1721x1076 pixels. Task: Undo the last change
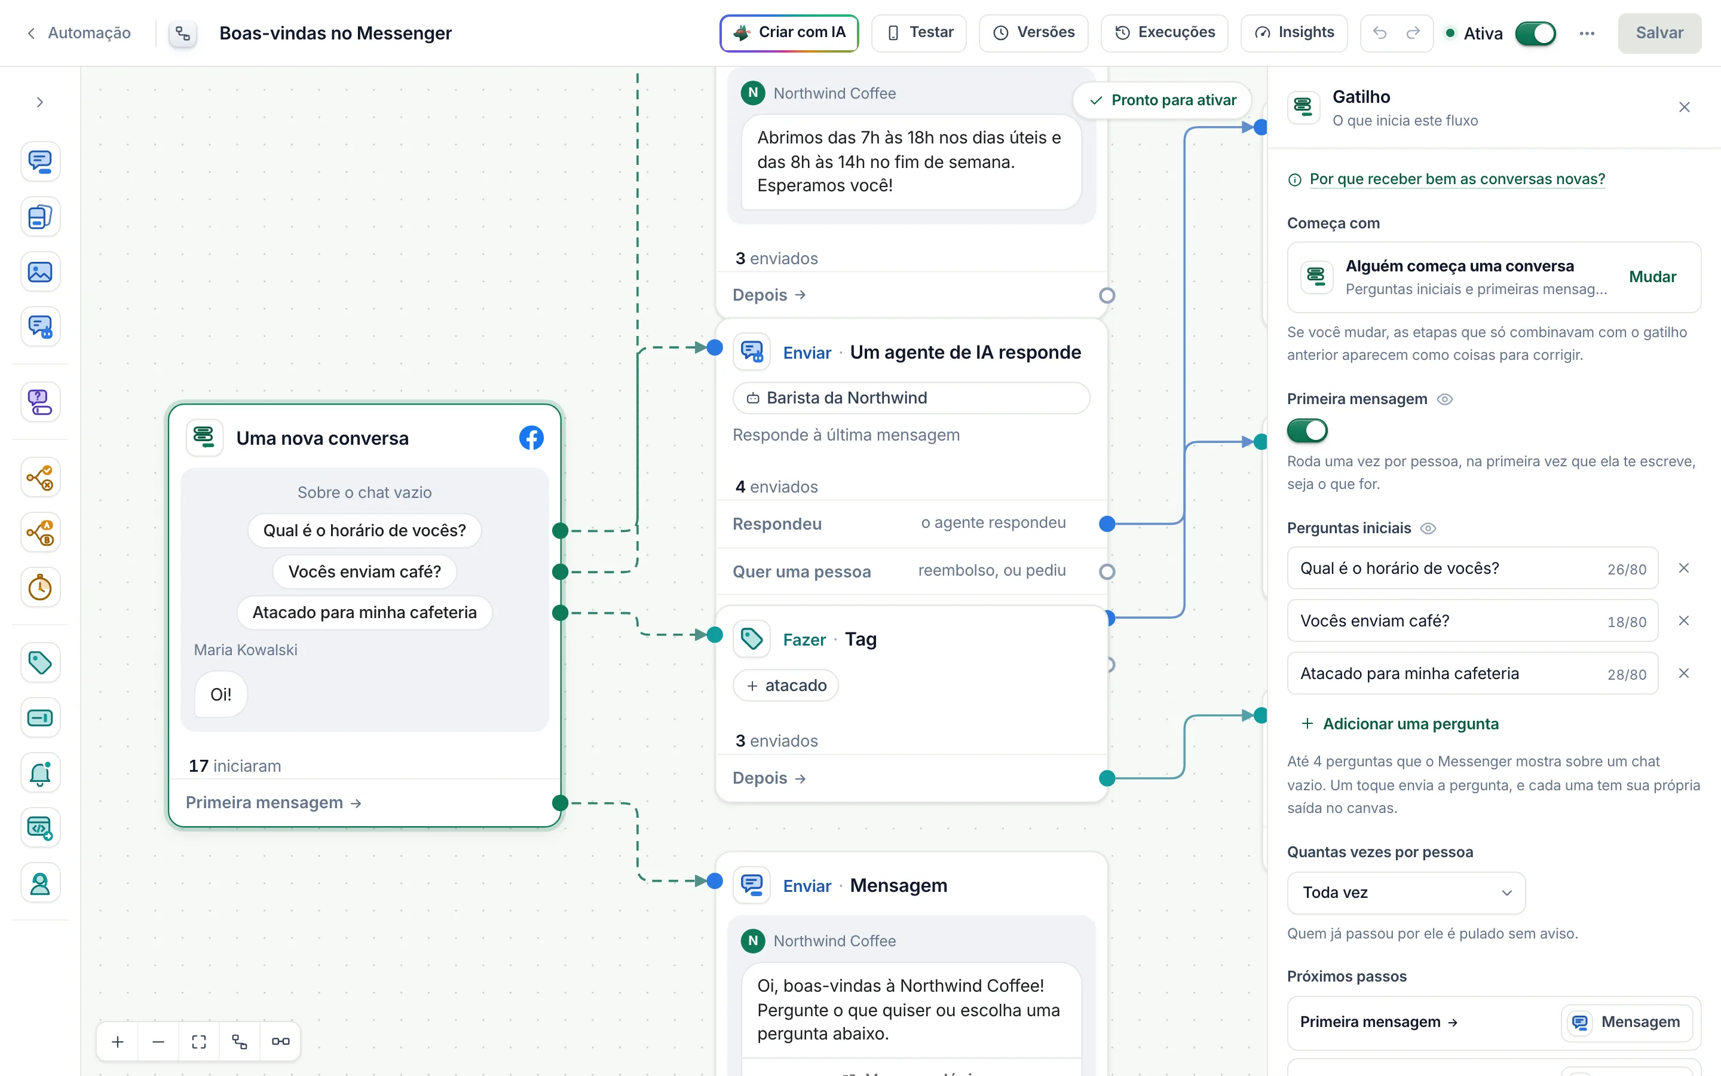1380,33
